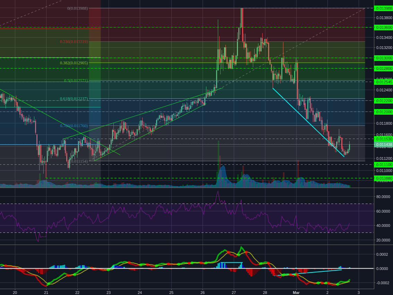The image size is (393, 295).
Task: Click the 0.013400 axis price value
Action: coord(384,38)
